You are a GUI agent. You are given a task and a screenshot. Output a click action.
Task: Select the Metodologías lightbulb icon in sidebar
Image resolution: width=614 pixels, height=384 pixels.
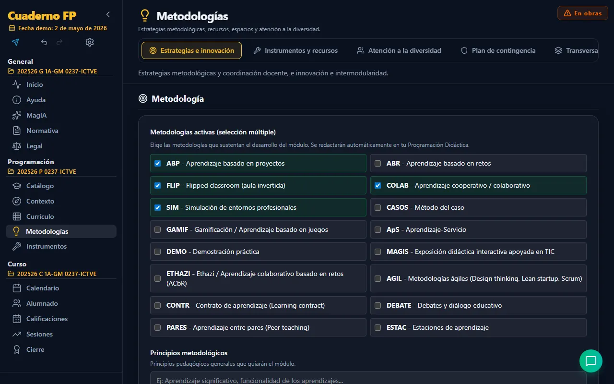point(16,231)
